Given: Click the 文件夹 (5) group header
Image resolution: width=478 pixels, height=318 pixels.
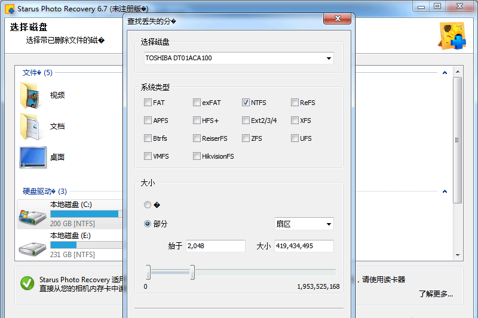Looking at the screenshot, I should (x=38, y=73).
